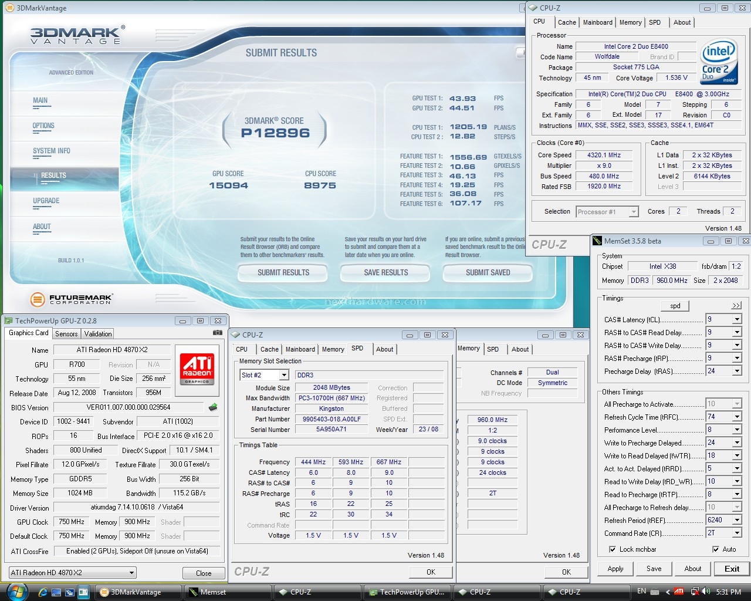Image resolution: width=751 pixels, height=601 pixels.
Task: Open the Precharge Delay (tRAS) dropdown
Action: pos(737,371)
